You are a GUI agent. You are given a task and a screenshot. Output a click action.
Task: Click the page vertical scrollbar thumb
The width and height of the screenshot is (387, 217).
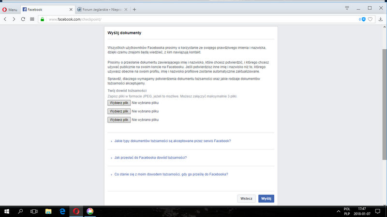point(385,105)
